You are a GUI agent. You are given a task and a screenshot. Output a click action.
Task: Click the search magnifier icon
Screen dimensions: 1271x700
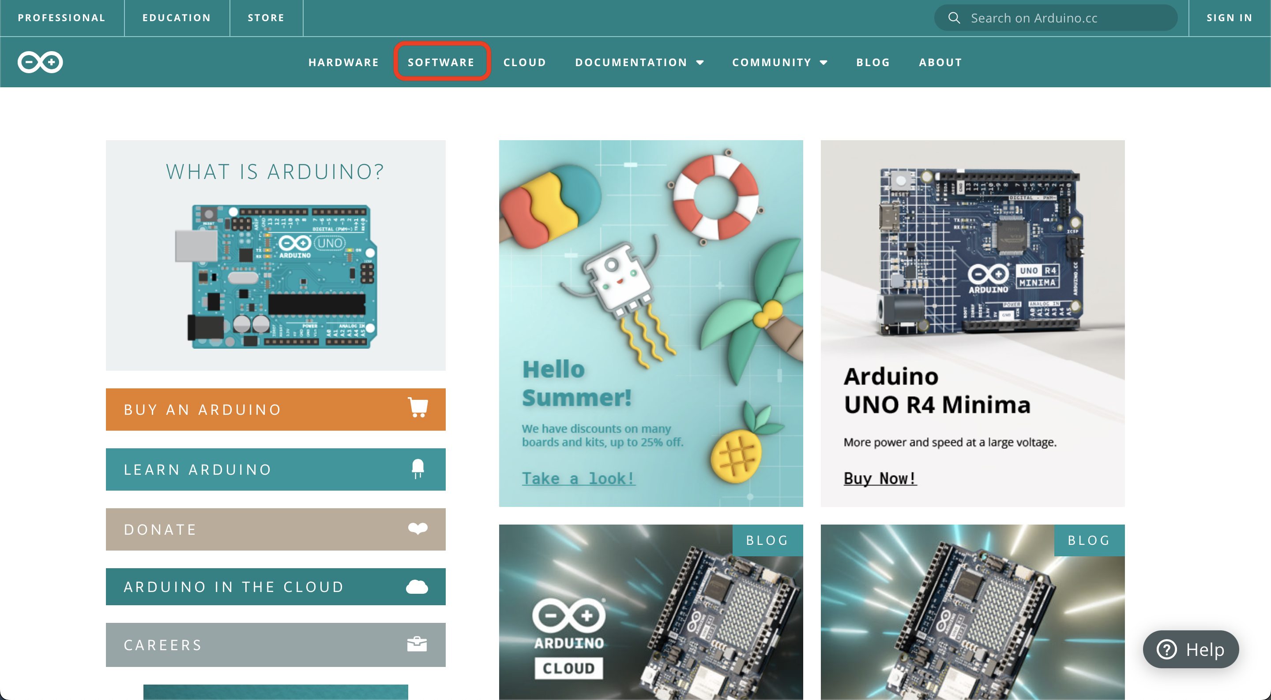(x=954, y=18)
